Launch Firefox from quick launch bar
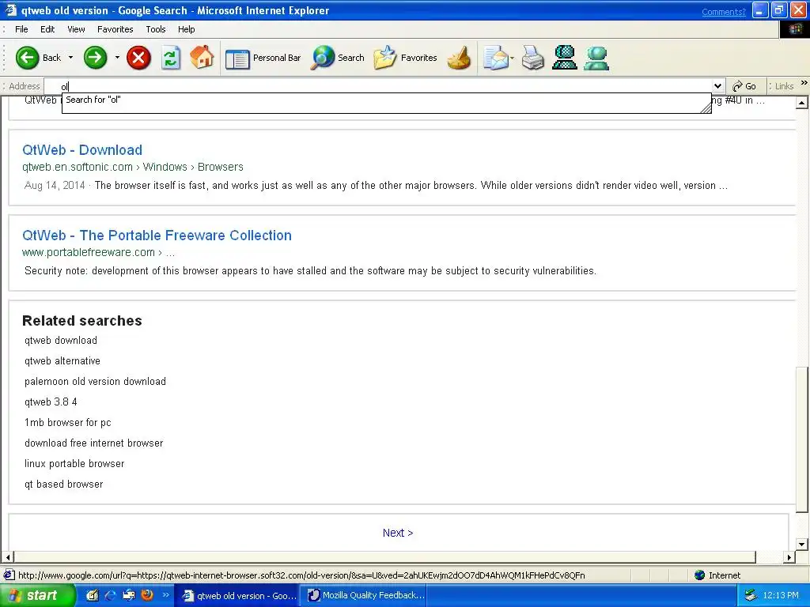 pos(147,595)
